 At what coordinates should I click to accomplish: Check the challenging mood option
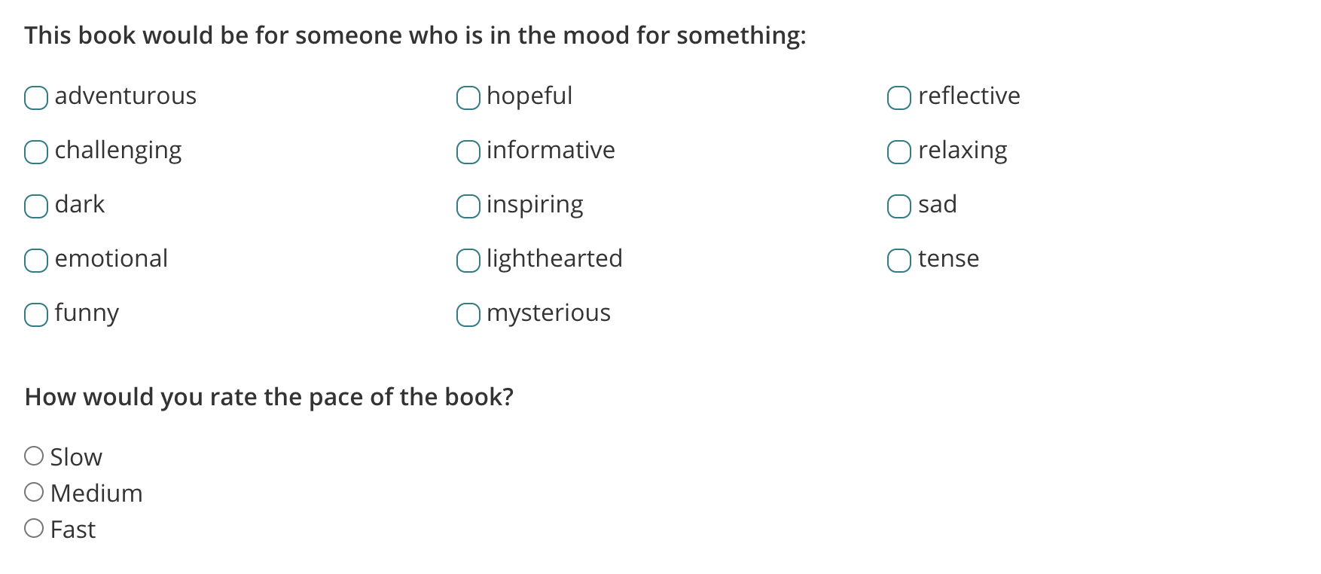click(x=35, y=152)
